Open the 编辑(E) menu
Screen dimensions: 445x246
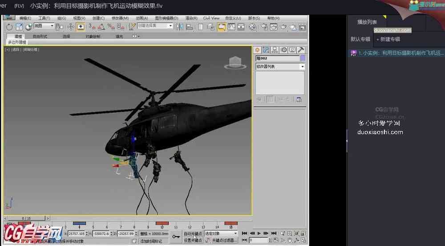pos(25,18)
